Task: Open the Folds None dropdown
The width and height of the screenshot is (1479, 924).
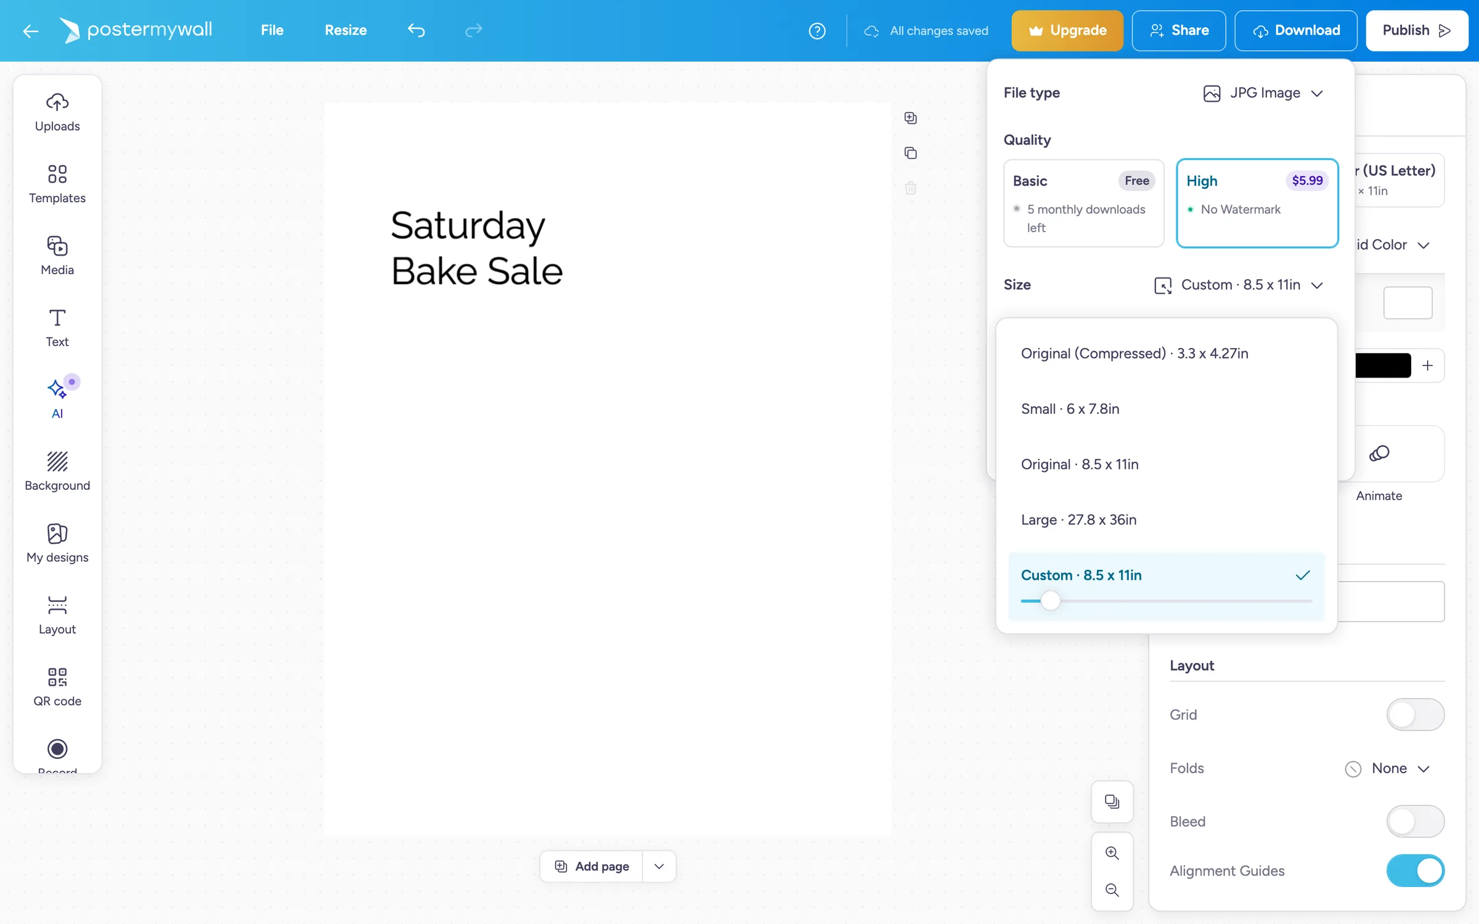Action: point(1387,768)
